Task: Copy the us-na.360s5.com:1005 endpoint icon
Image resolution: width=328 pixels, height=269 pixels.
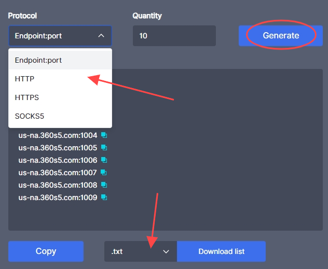Action: [x=104, y=148]
